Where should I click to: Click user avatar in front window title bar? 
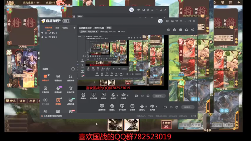click(x=160, y=21)
